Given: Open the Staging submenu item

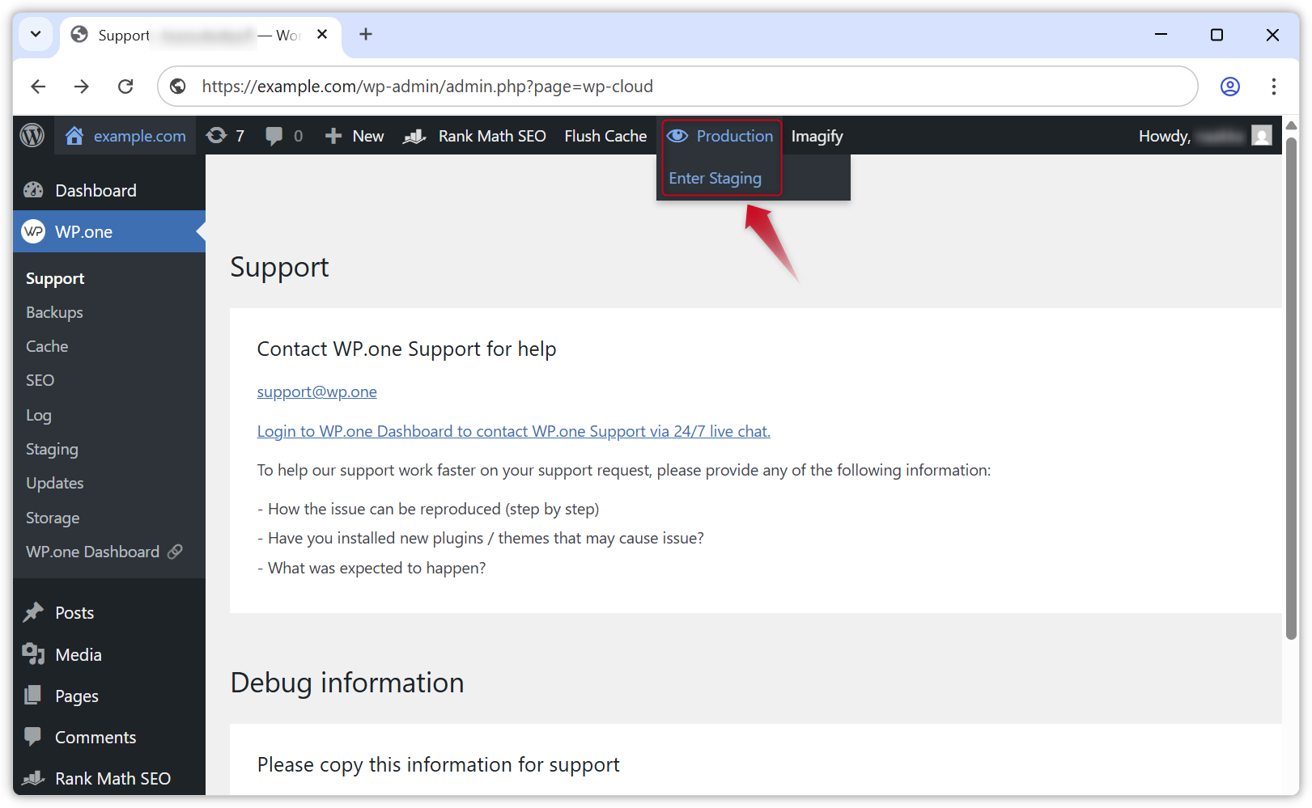Looking at the screenshot, I should pyautogui.click(x=52, y=449).
